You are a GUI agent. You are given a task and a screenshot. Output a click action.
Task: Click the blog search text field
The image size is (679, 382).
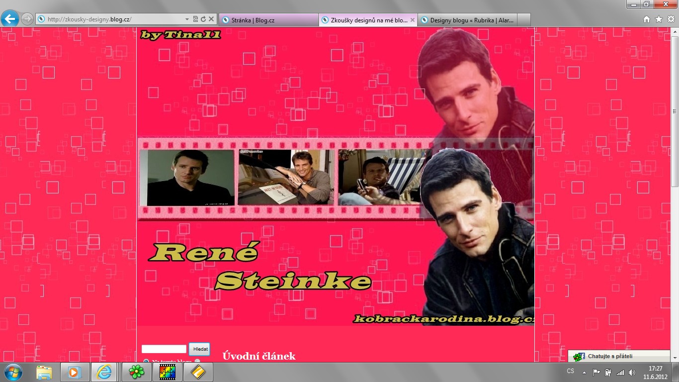click(164, 349)
